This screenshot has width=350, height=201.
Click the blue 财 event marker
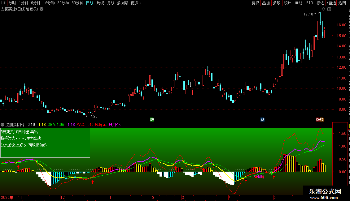[263, 119]
